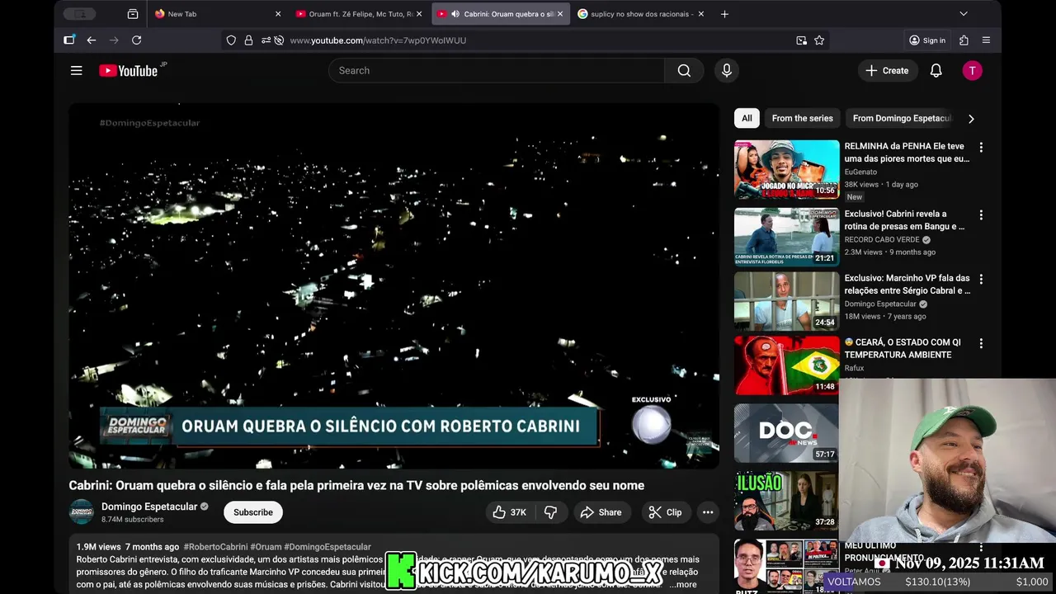Screen dimensions: 1056x594
Task: Open the Cabrini revela rotina thumbnail
Action: pos(787,238)
